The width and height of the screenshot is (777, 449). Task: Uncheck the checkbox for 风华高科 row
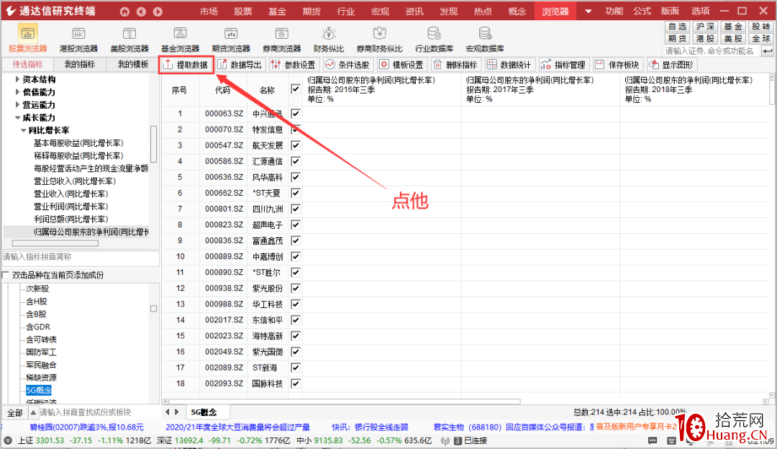click(x=296, y=177)
